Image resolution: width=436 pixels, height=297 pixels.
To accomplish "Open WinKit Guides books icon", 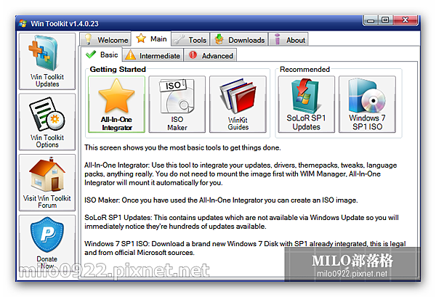I will pyautogui.click(x=238, y=104).
